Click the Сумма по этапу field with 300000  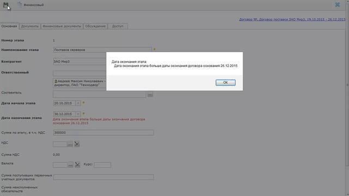point(103,133)
